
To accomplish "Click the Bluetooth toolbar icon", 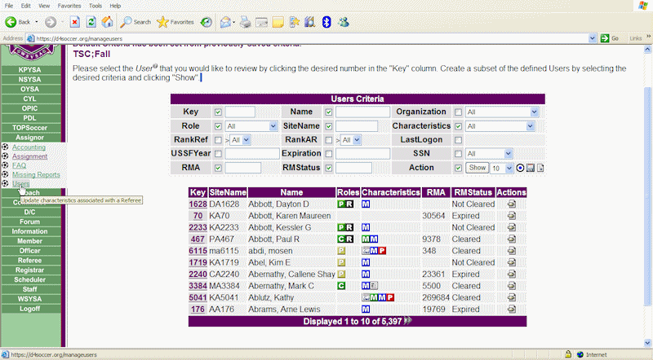I will tap(326, 22).
